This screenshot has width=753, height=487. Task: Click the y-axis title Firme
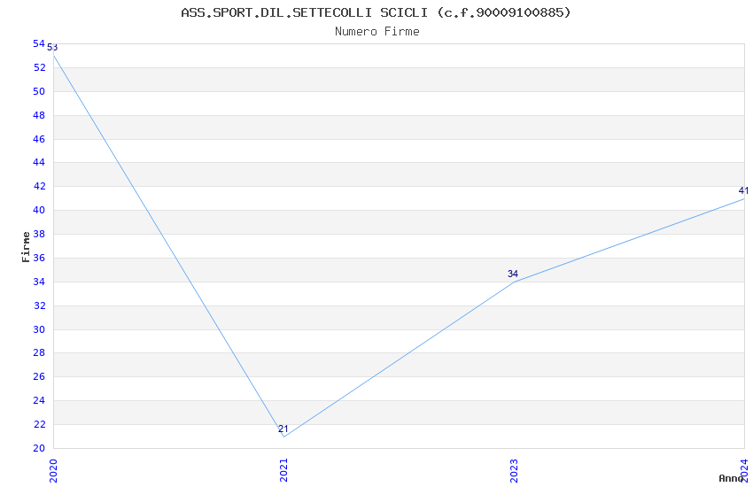[26, 247]
